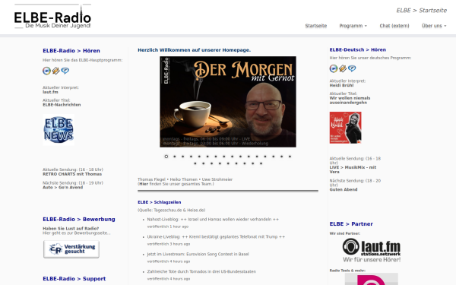Open ELBE-Radio stream in RealPlayer
The height and width of the screenshot is (285, 456).
point(65,71)
